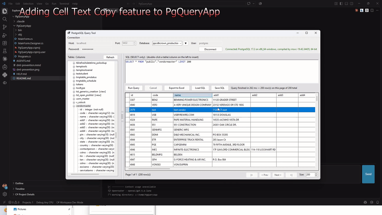Open the Testing flask icon
Screen dimensions: 382x215
point(5,51)
